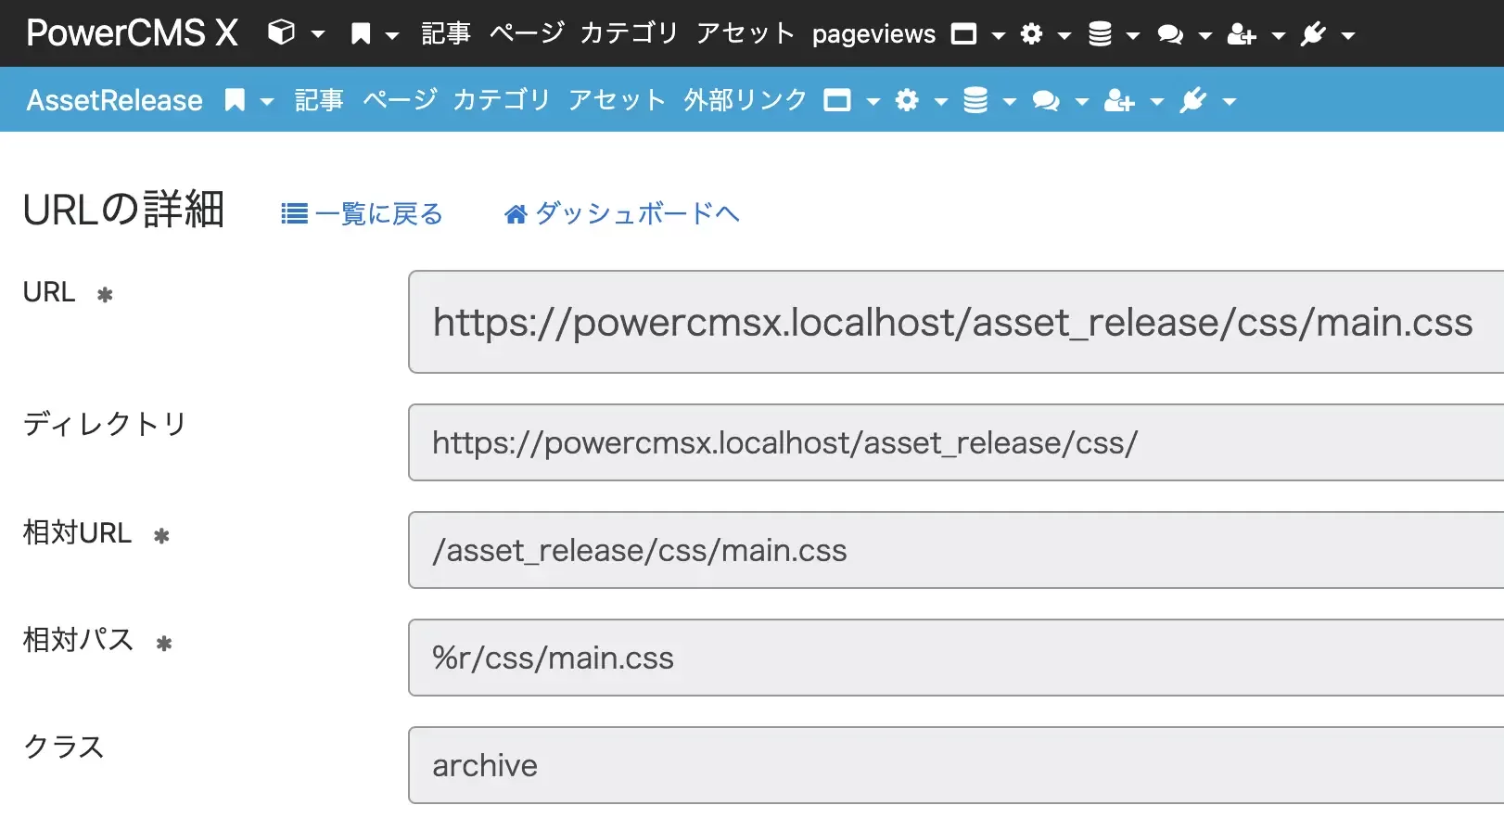
Task: Click the bookmark icon in the black bar
Action: [x=361, y=34]
